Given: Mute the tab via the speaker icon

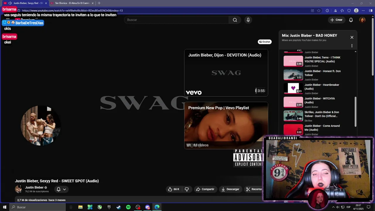Looking at the screenshot, I should click(10, 3).
